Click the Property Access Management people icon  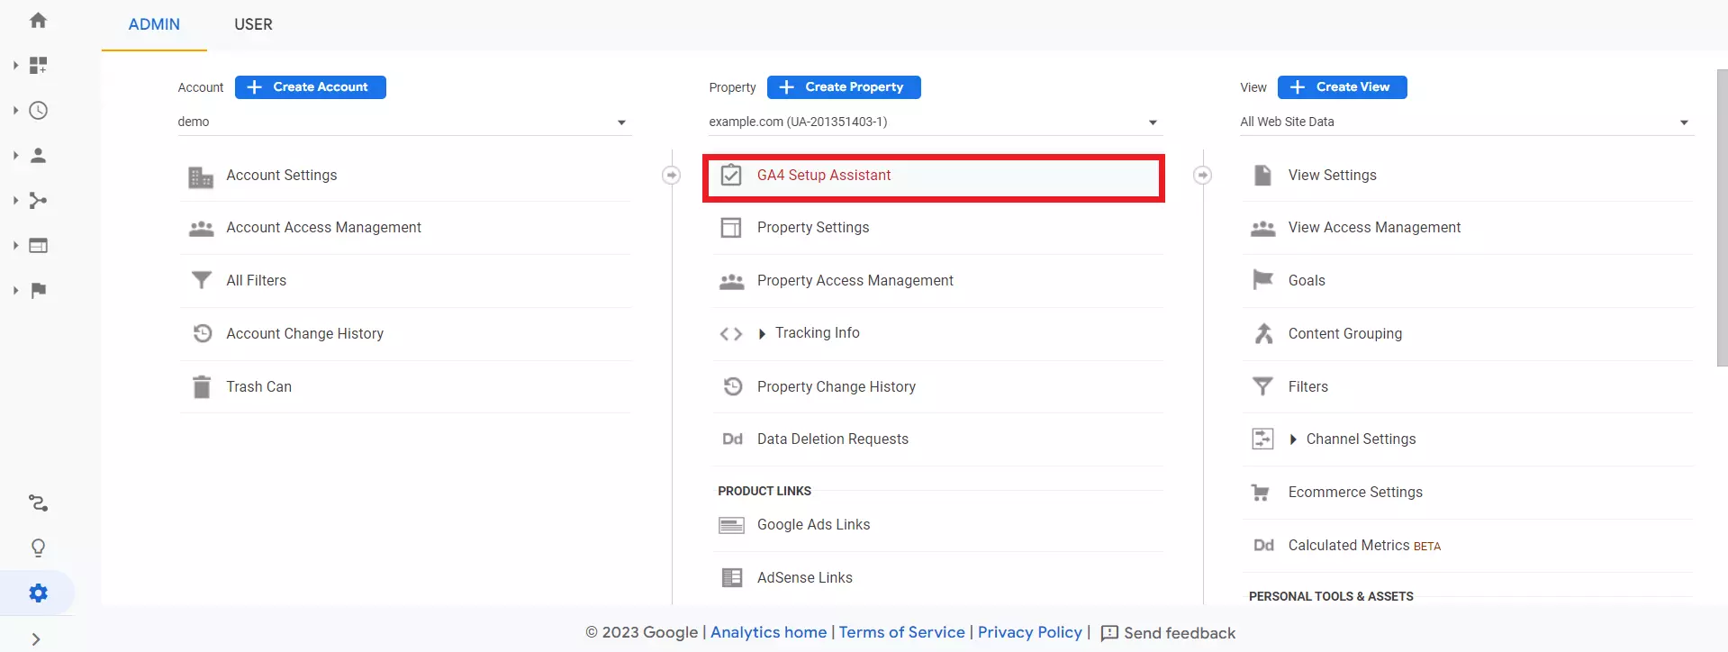point(731,282)
